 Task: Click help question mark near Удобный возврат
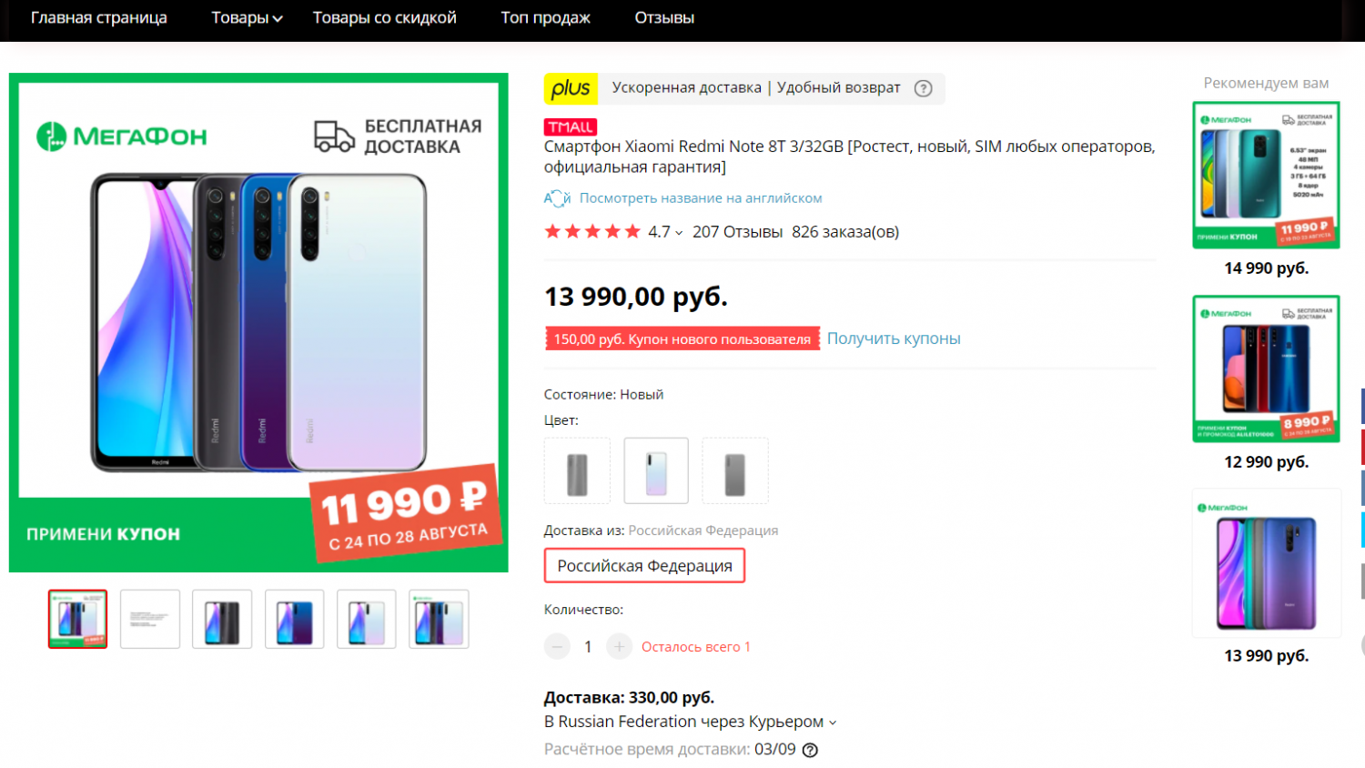[x=923, y=88]
